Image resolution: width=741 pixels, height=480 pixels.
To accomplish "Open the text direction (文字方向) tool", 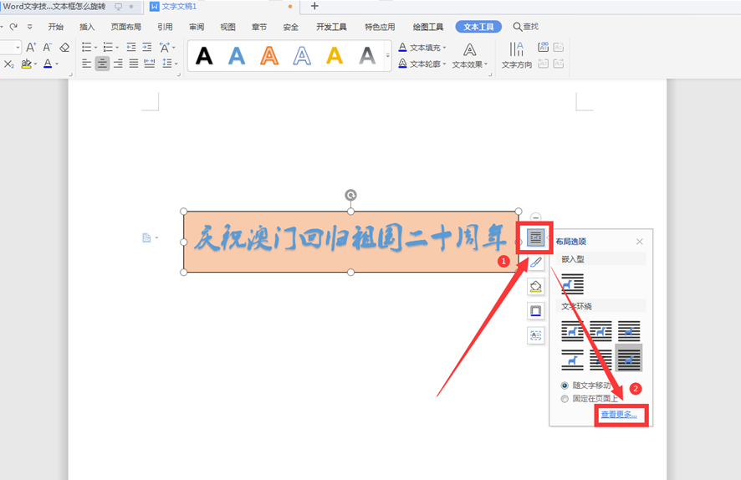I will click(517, 55).
